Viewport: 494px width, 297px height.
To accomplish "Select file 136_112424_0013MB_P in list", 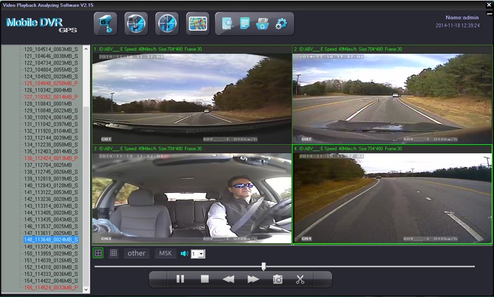I will pos(51,158).
